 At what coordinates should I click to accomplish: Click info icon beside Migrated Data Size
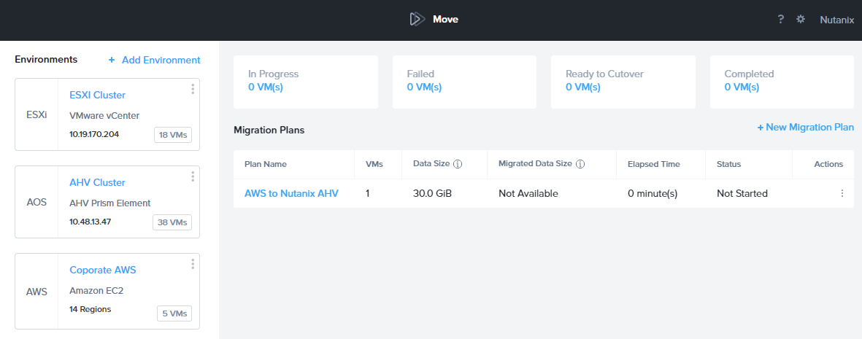(580, 165)
